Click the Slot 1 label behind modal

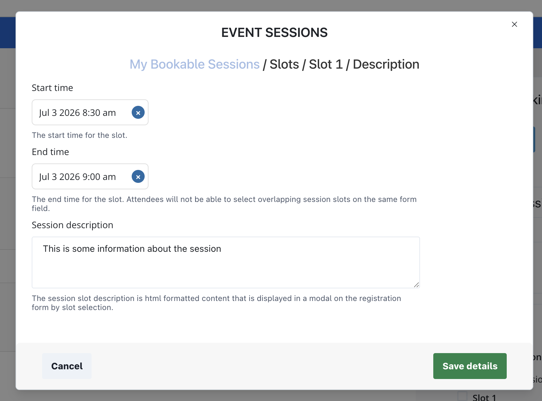click(484, 397)
